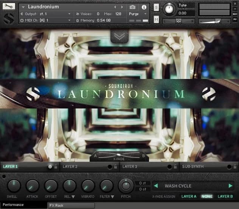Expand the Output st. 1 dropdown

coord(69,14)
